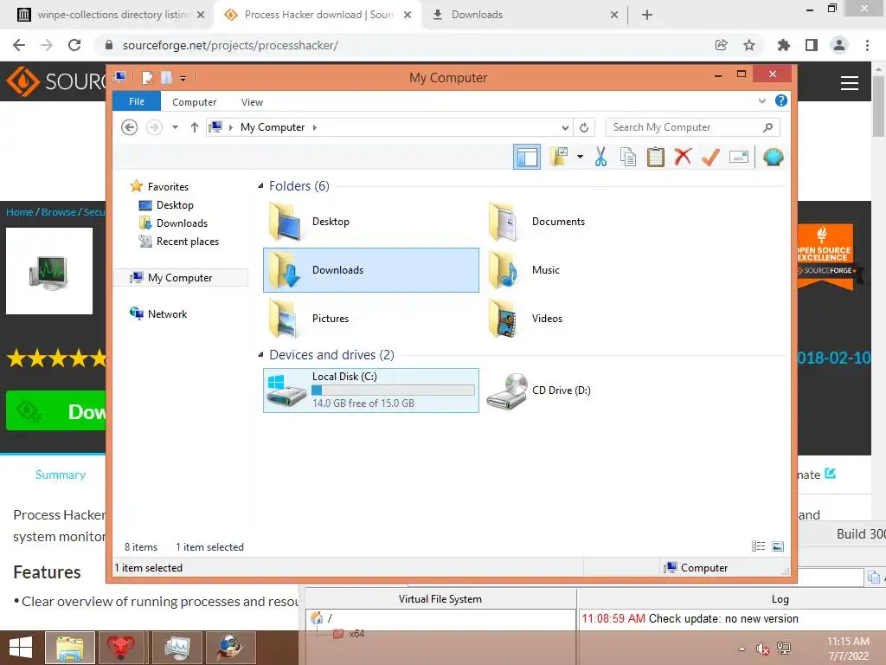Click the Copy icon in toolbar
This screenshot has width=886, height=665.
click(628, 157)
